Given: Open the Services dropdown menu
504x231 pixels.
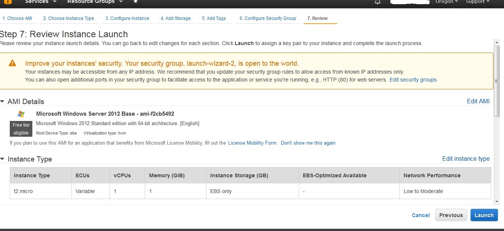Looking at the screenshot, I should pos(41,2).
